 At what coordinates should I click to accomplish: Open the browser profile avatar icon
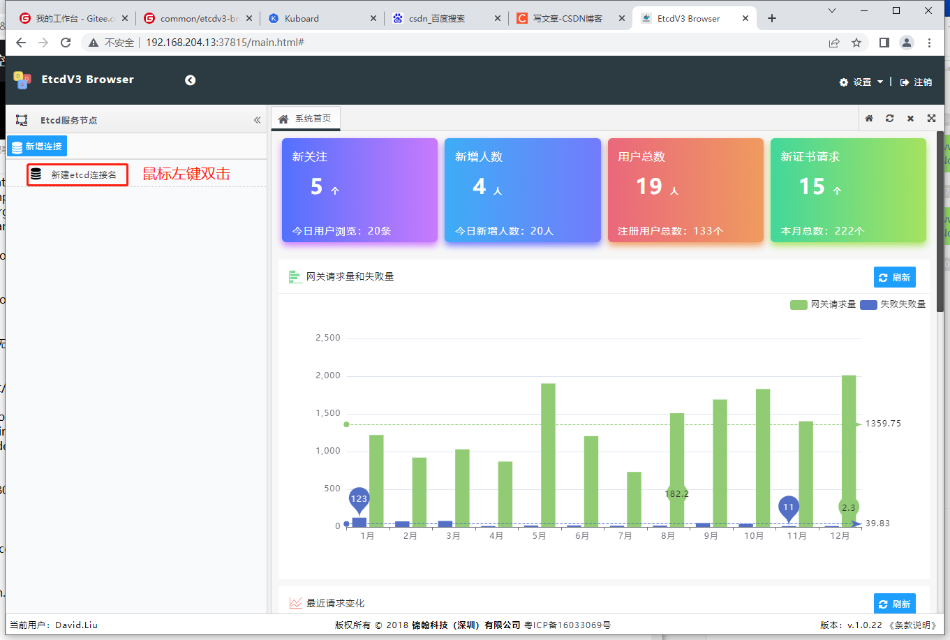(907, 43)
